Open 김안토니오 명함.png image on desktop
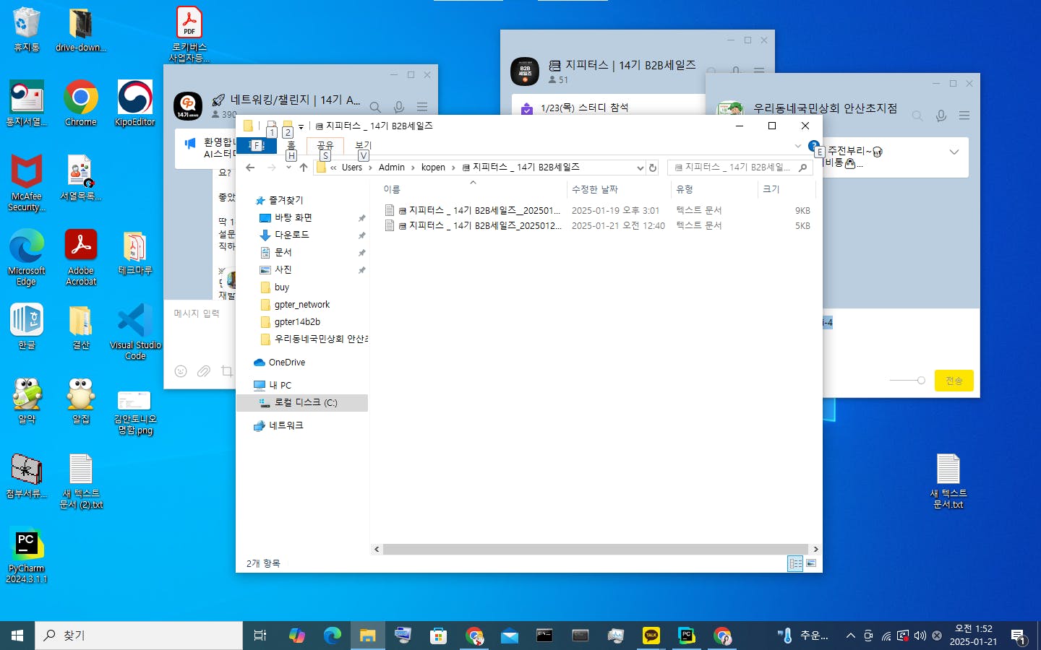This screenshot has width=1041, height=650. [135, 412]
